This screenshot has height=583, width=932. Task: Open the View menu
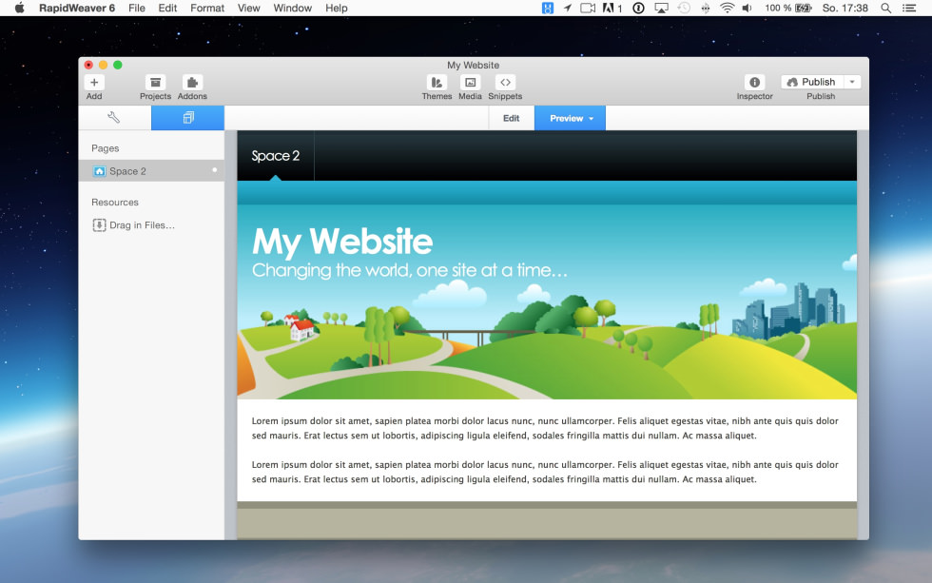[x=248, y=8]
